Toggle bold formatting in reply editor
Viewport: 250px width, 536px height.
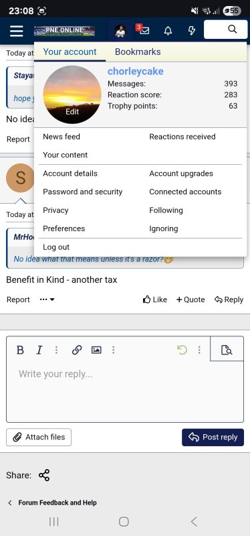[21, 350]
